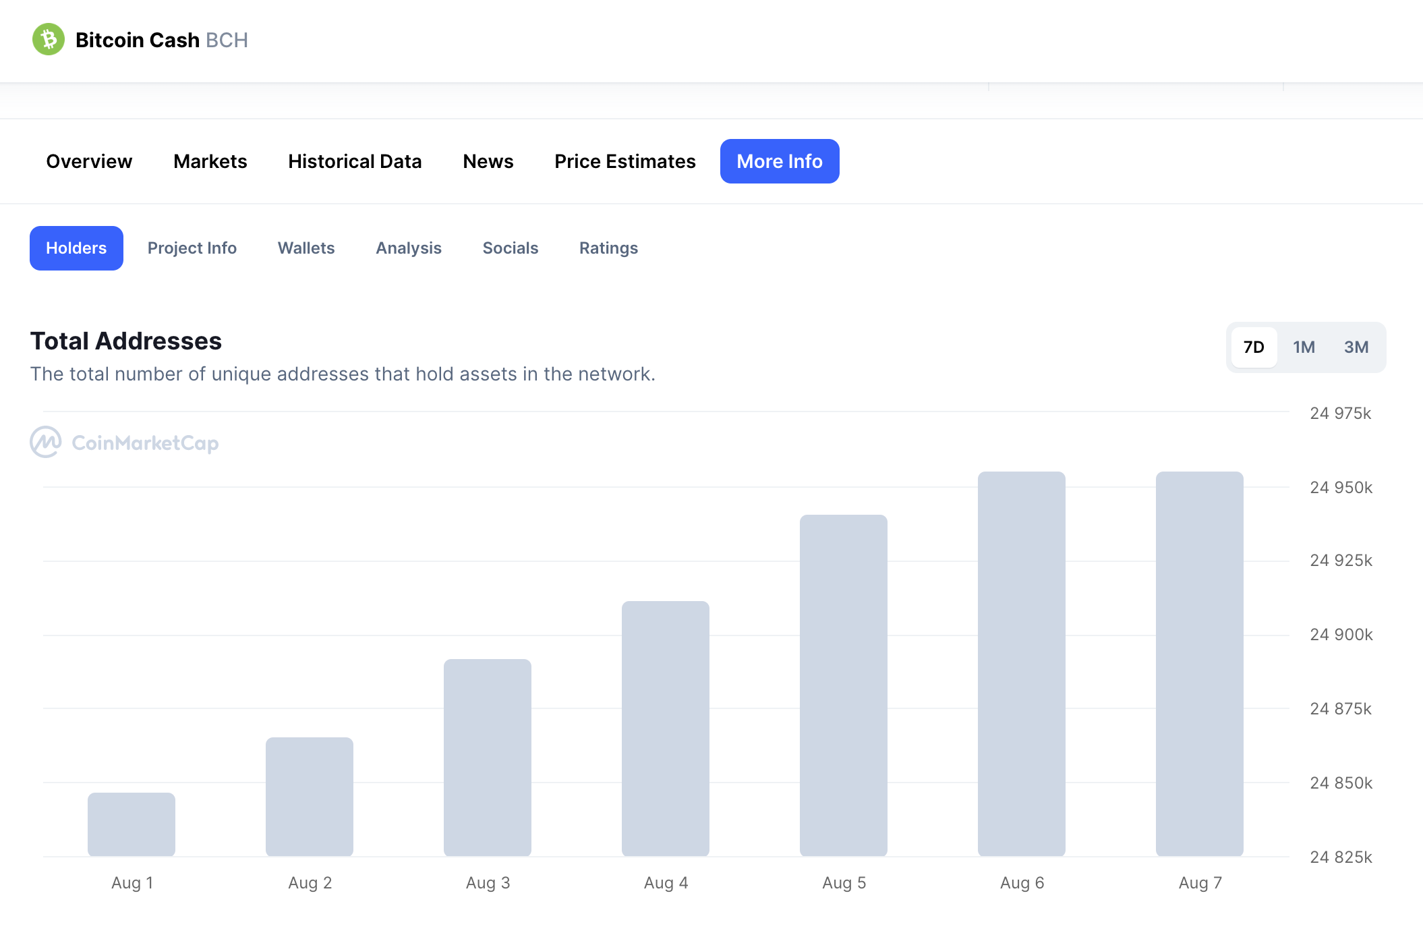The image size is (1423, 935).
Task: Switch to the Ratings sub-tab
Action: 608,248
